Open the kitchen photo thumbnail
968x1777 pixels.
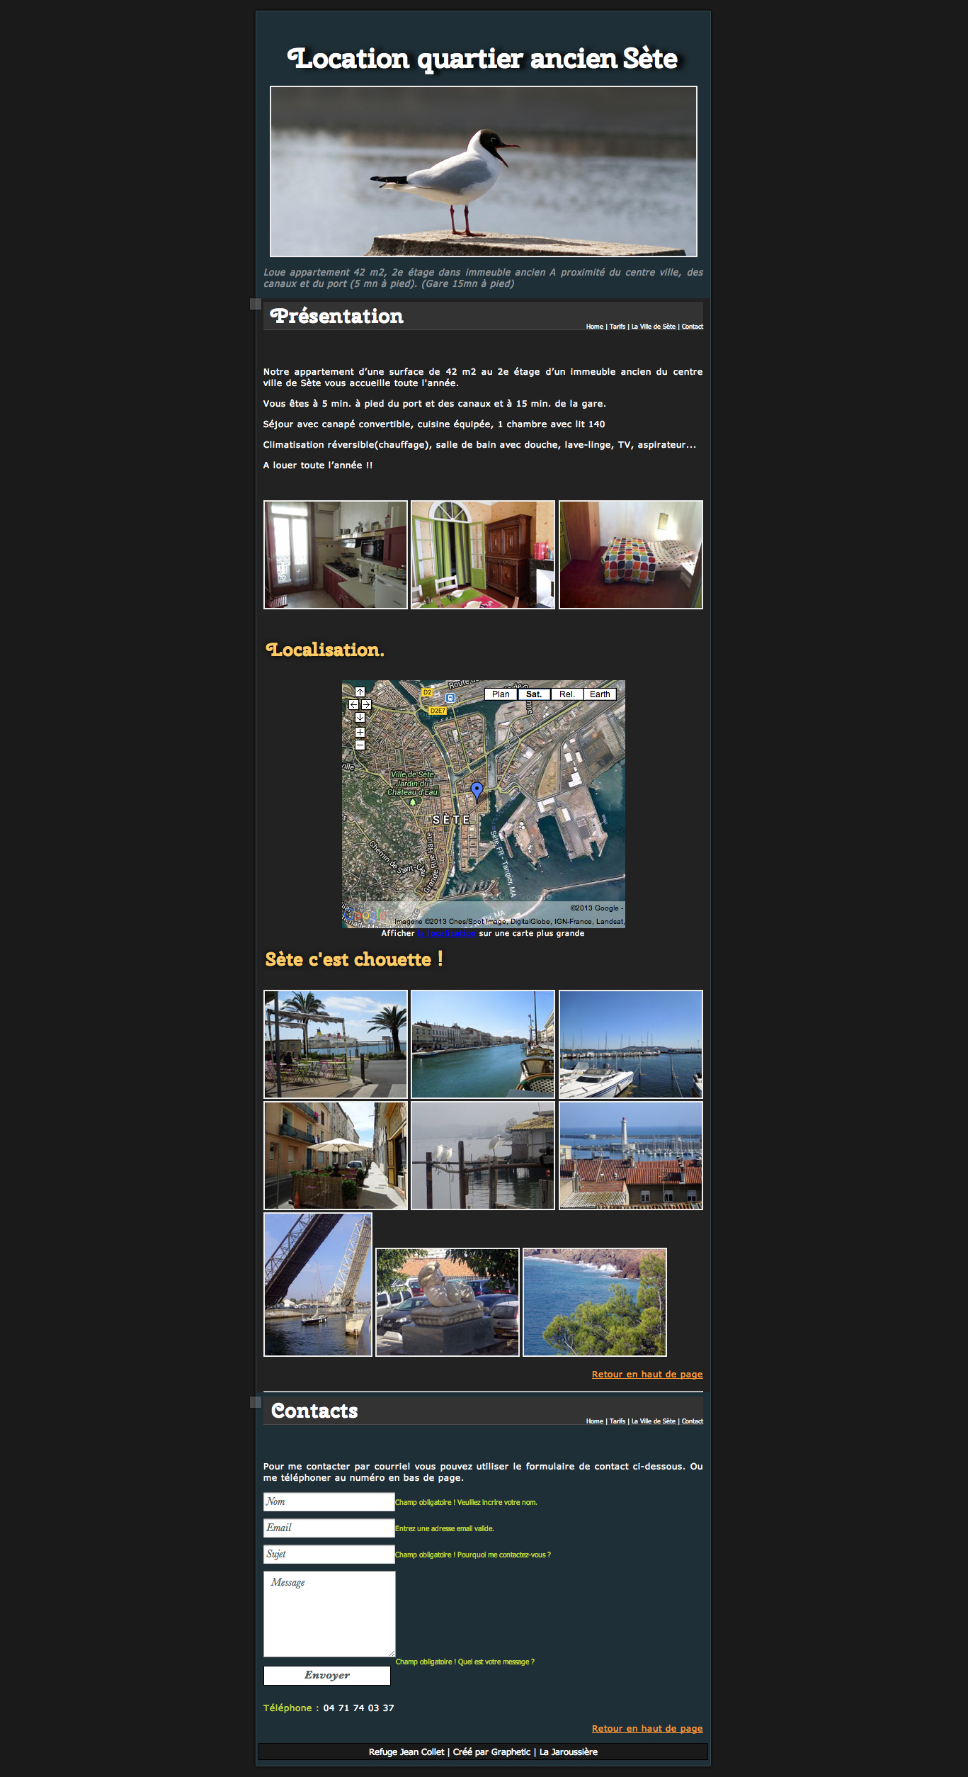[x=336, y=555]
